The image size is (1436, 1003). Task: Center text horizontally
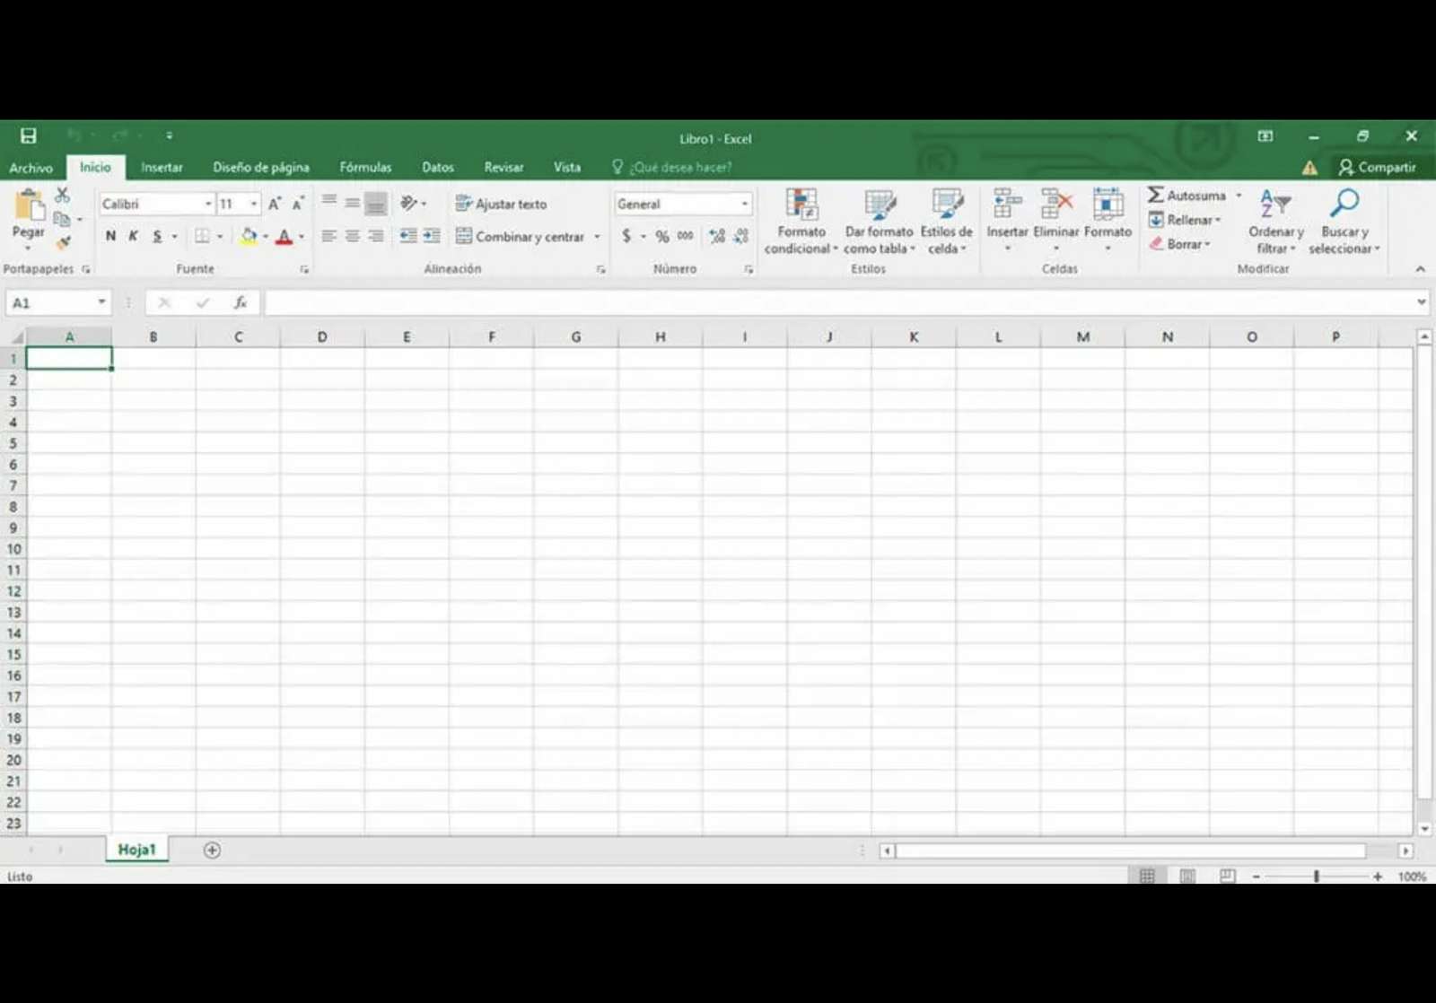point(353,236)
